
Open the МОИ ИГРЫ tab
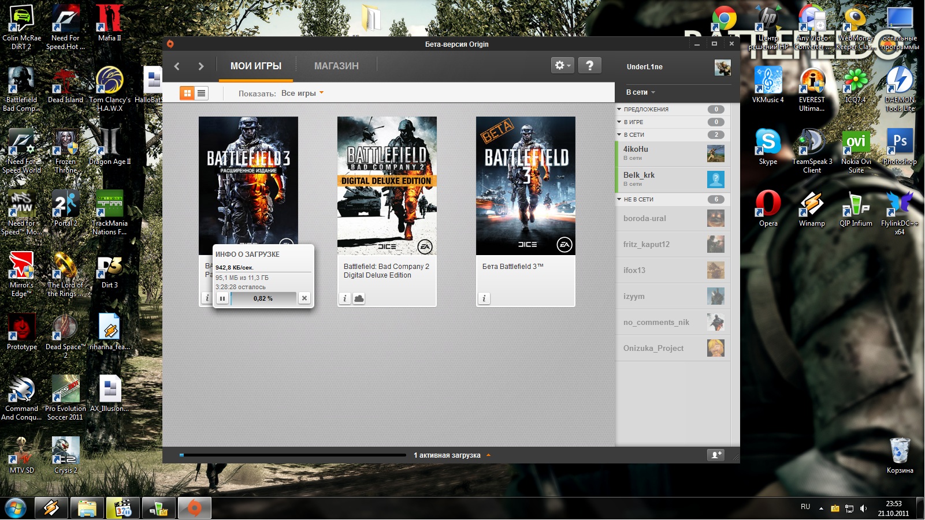(x=256, y=66)
